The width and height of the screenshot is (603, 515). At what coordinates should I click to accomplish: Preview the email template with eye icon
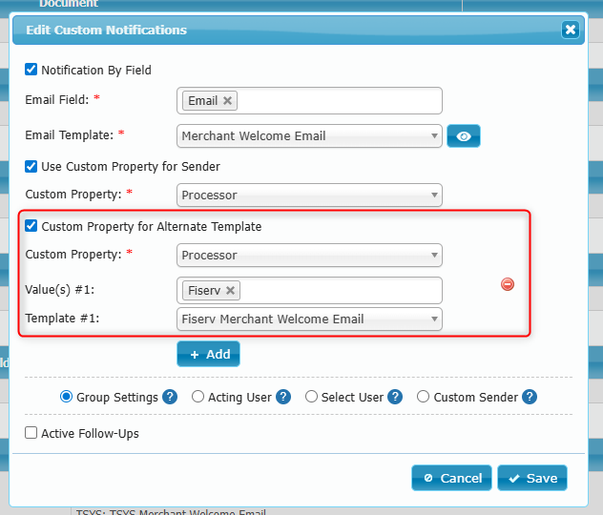[x=463, y=136]
